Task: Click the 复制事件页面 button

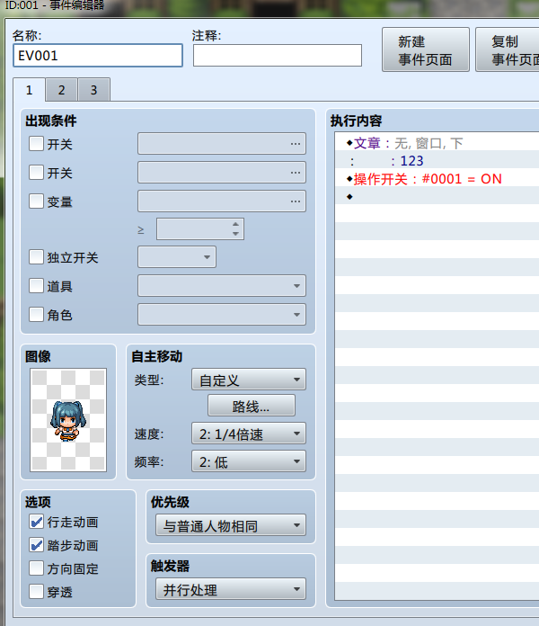Action: click(507, 49)
